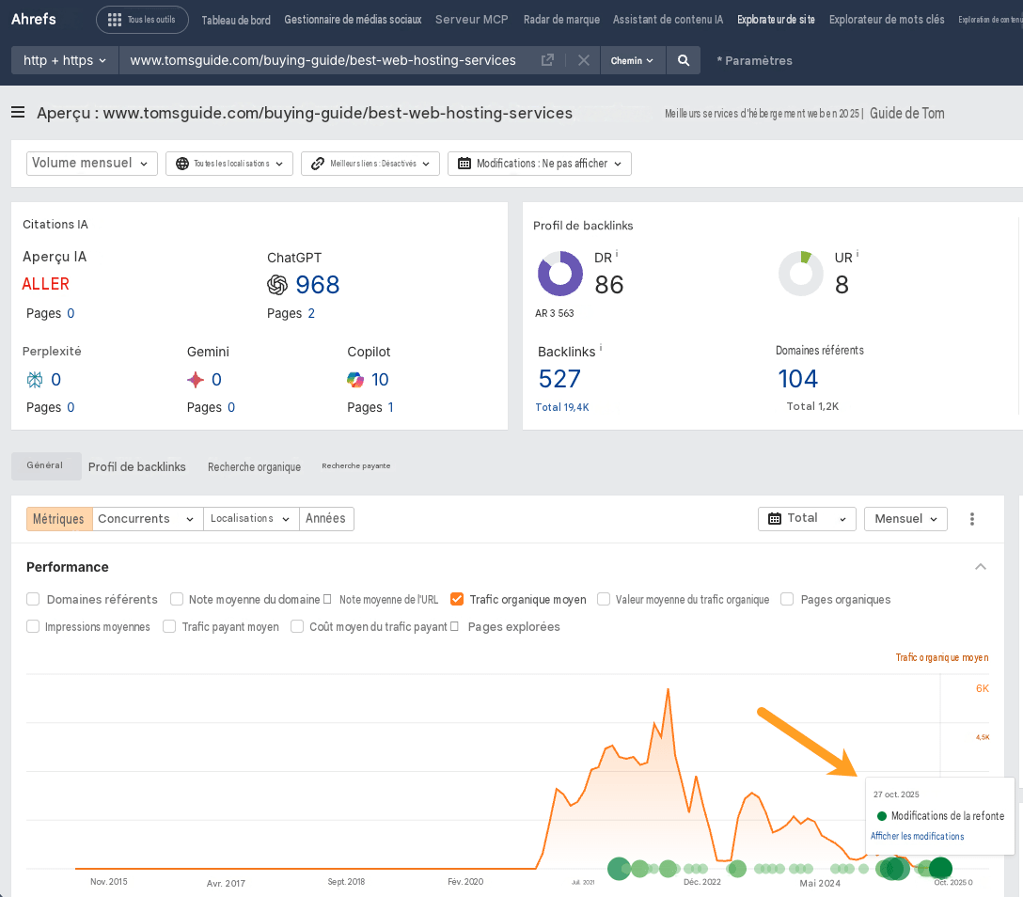
Task: Collapse the Performance section chevron
Action: click(980, 566)
